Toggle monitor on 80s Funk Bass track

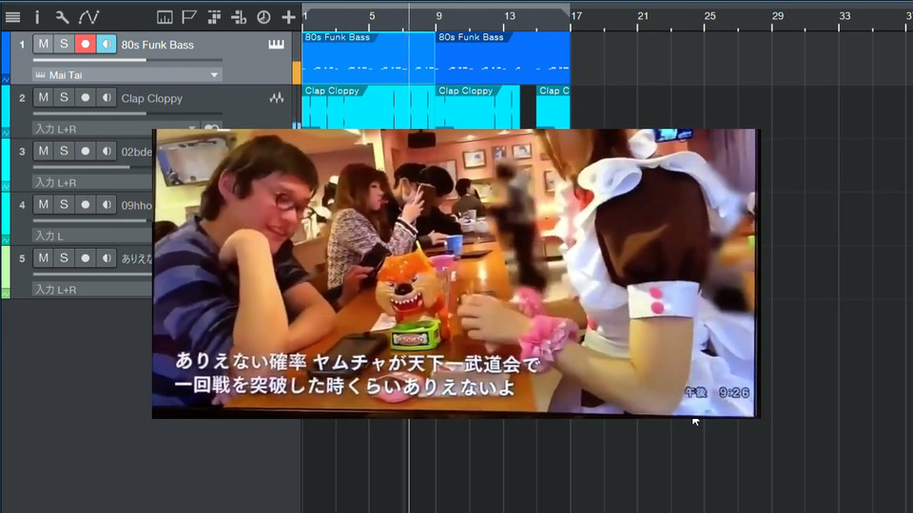pyautogui.click(x=106, y=45)
